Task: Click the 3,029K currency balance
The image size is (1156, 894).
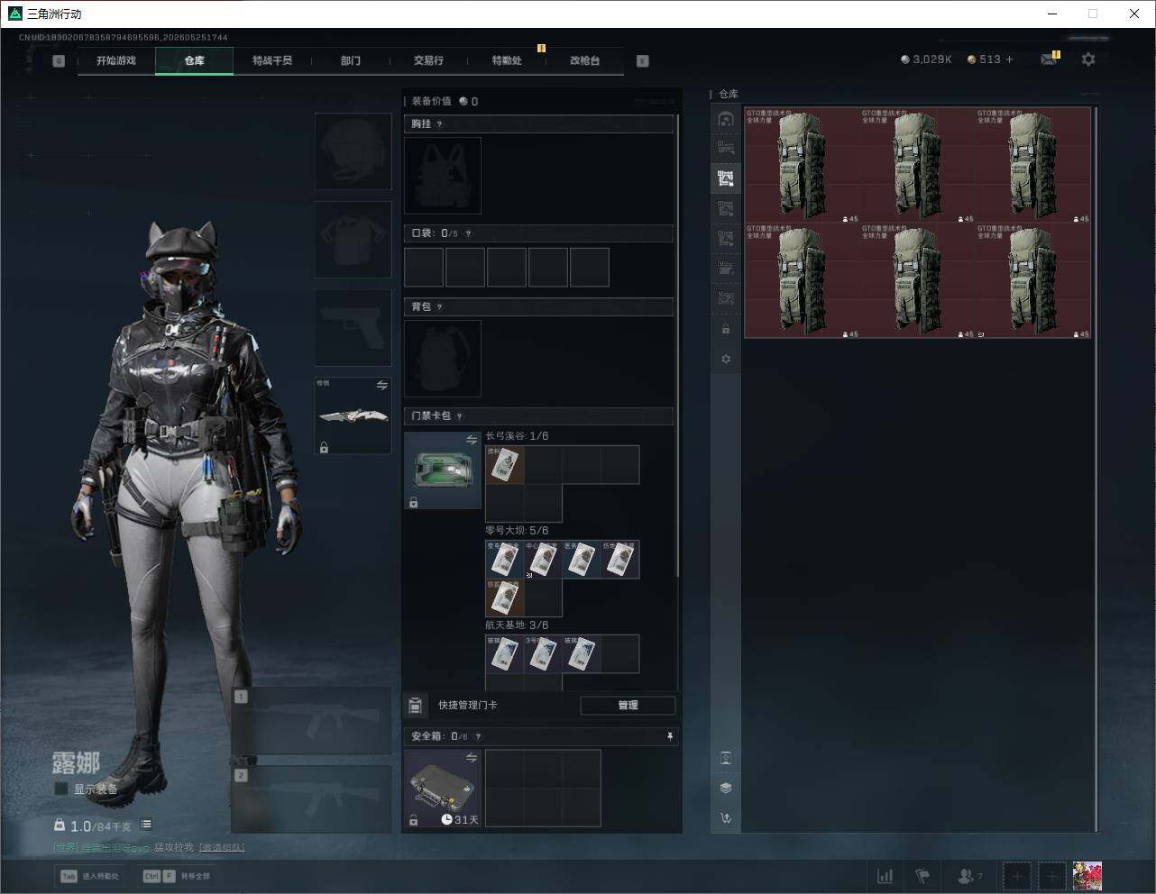Action: click(x=926, y=59)
